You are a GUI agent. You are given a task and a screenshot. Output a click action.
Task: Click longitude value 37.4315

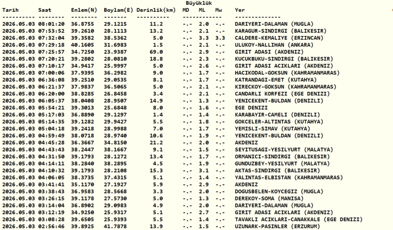(x=115, y=177)
